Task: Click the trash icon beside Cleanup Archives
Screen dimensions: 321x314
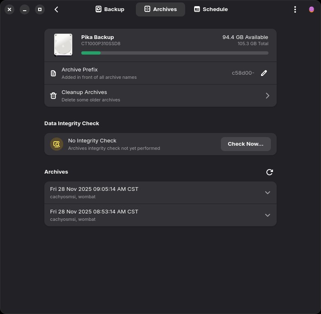Action: [x=53, y=96]
